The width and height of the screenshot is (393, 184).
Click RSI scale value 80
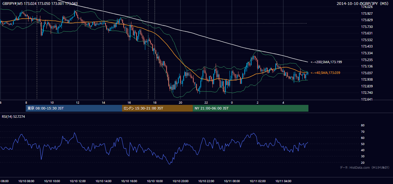coord(363,125)
